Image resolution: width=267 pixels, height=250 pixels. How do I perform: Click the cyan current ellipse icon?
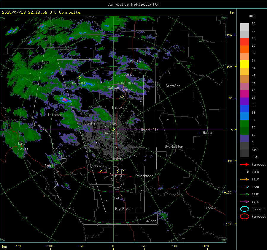(x=244, y=209)
